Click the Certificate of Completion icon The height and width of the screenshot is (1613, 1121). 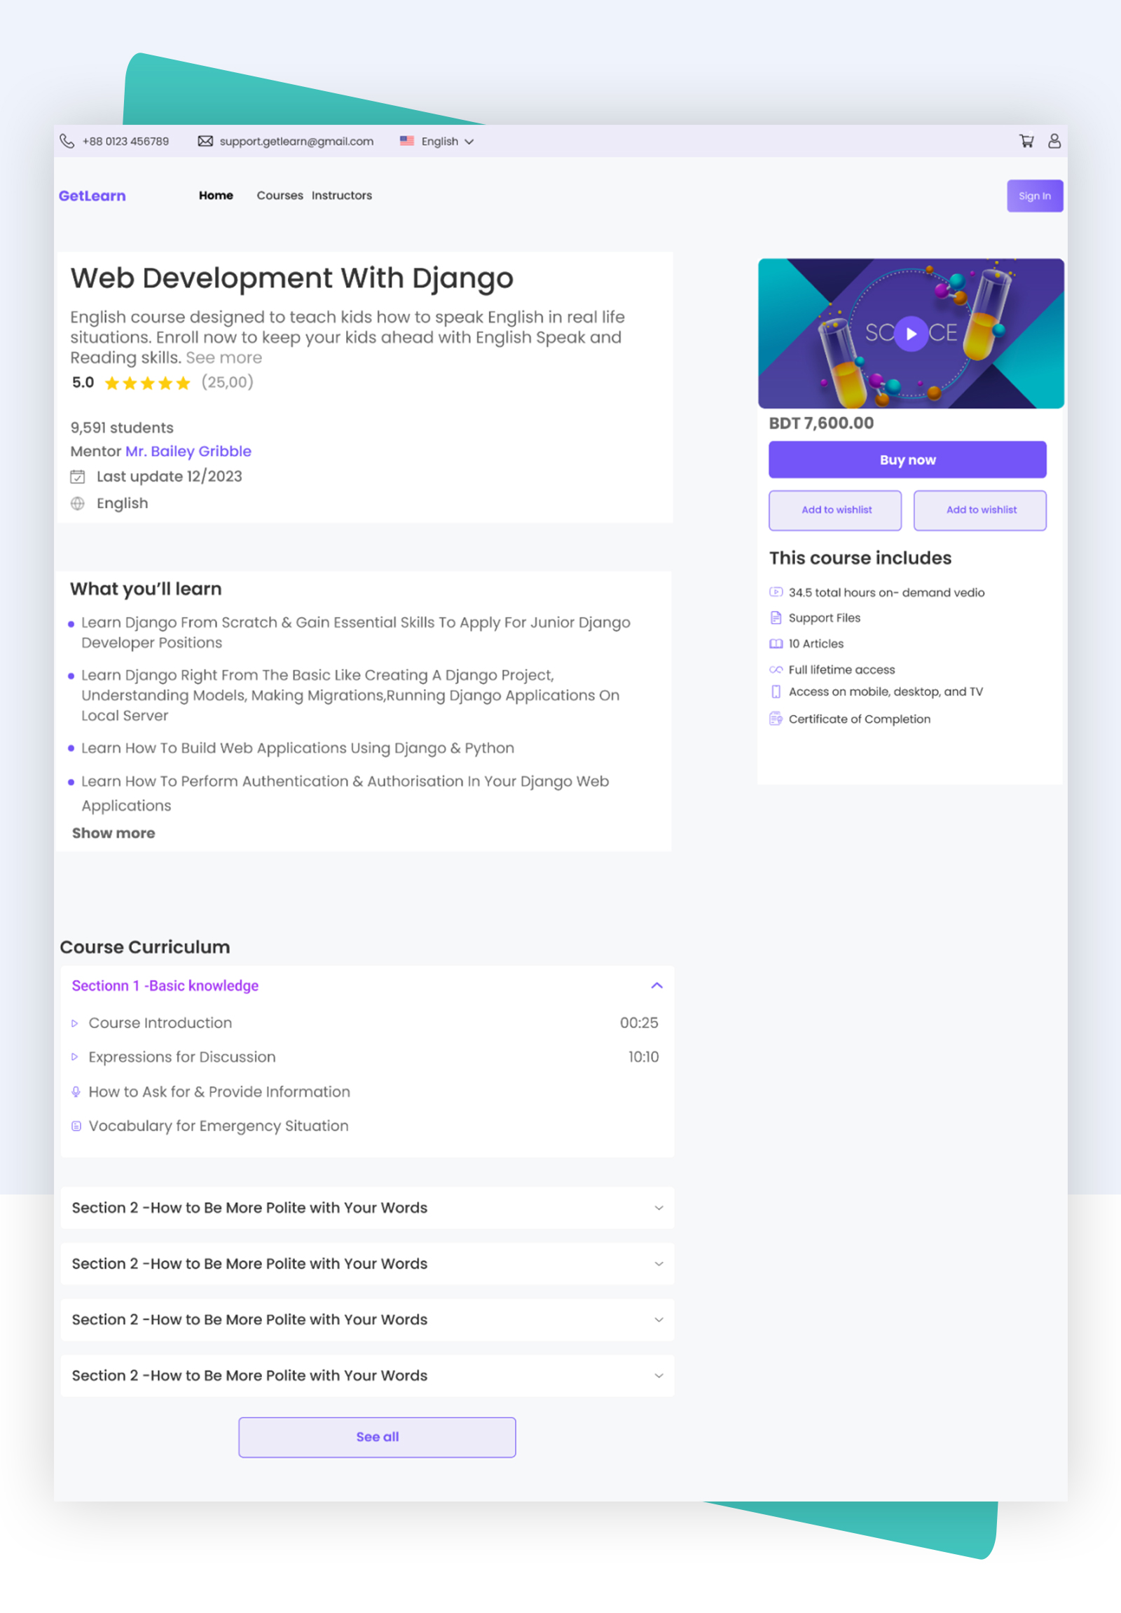(x=776, y=719)
